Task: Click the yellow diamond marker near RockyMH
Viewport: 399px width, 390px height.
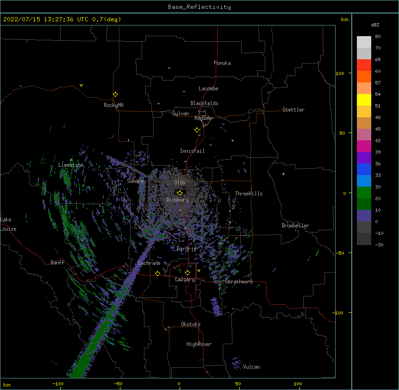Action: [x=115, y=94]
